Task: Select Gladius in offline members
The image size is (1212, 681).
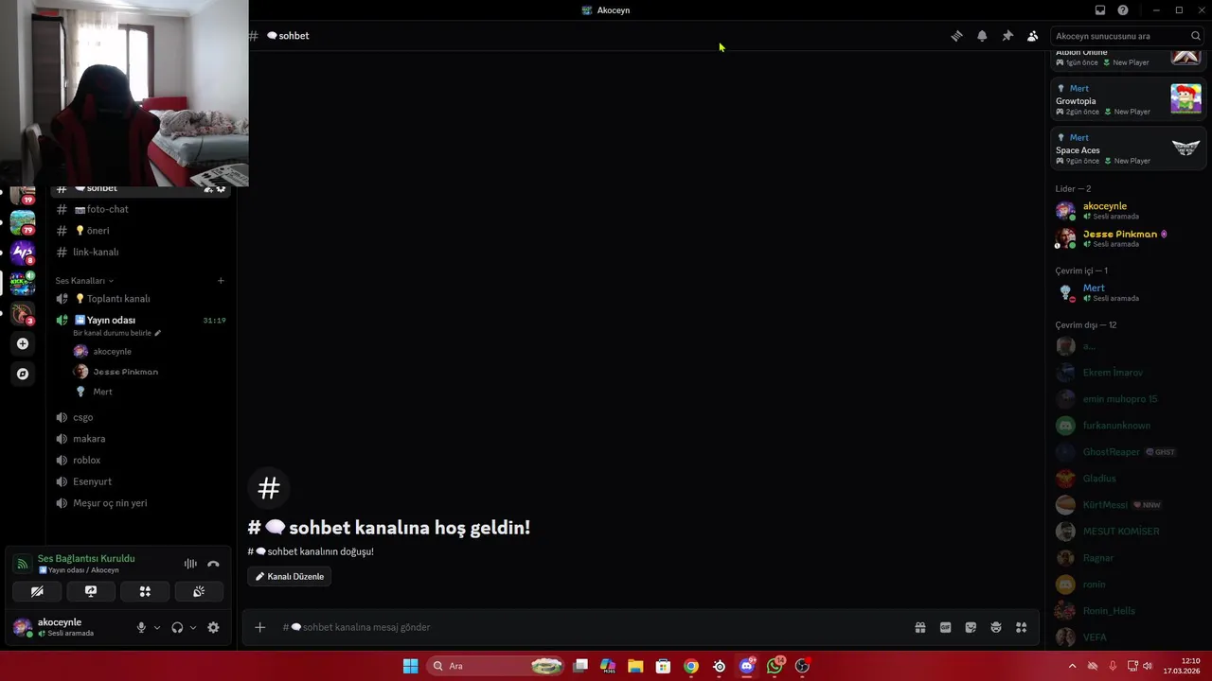Action: [1129, 479]
